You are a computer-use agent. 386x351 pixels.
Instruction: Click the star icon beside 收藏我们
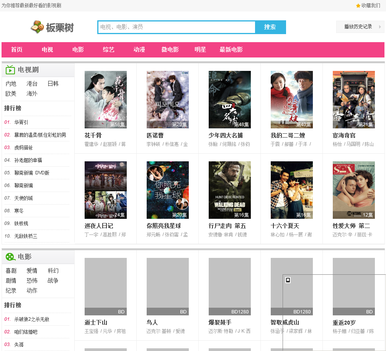[358, 6]
